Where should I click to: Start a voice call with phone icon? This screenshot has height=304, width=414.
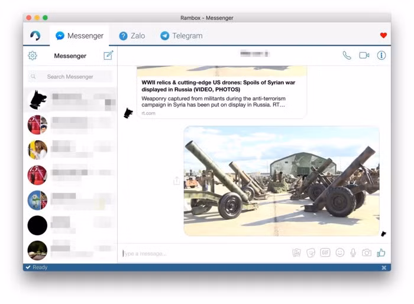(x=347, y=56)
